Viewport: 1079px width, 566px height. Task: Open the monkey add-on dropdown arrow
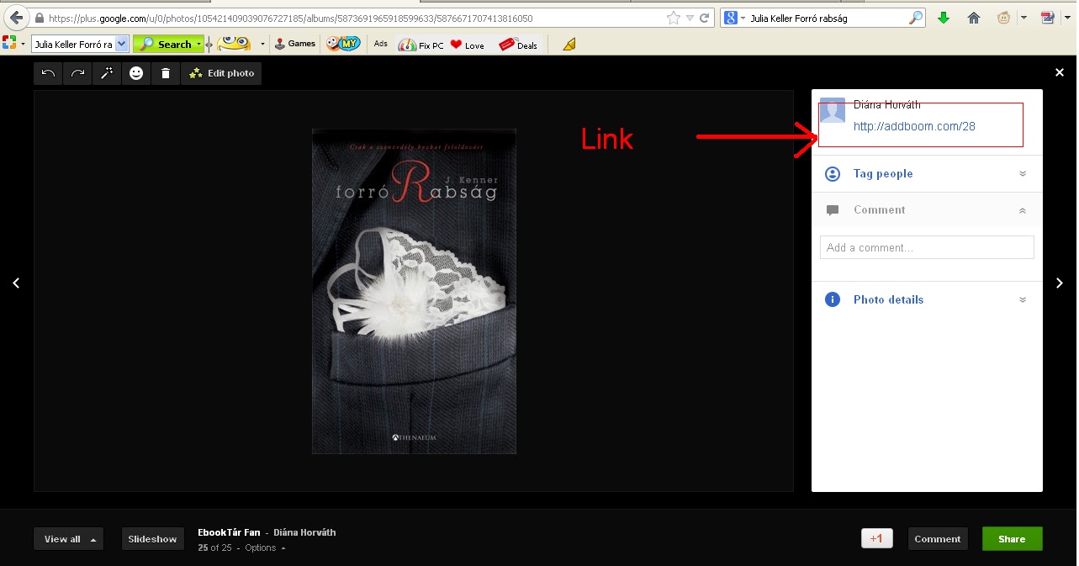point(1023,18)
